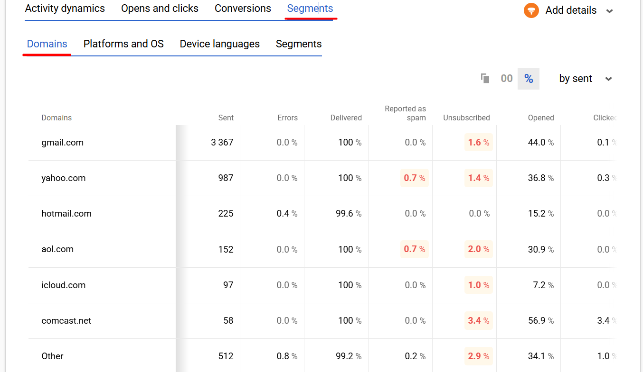Click gmail.com unsubscribed badge 1.6 %
Viewport: 643px width, 372px height.
[x=479, y=143]
